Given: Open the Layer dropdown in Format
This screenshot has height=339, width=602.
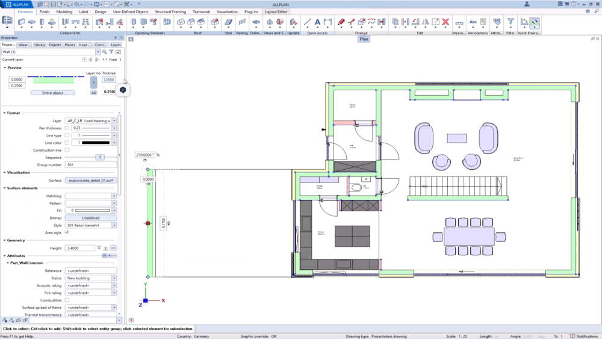Looking at the screenshot, I should pyautogui.click(x=114, y=120).
